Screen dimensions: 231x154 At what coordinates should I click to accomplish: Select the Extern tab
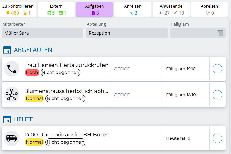pos(56,9)
